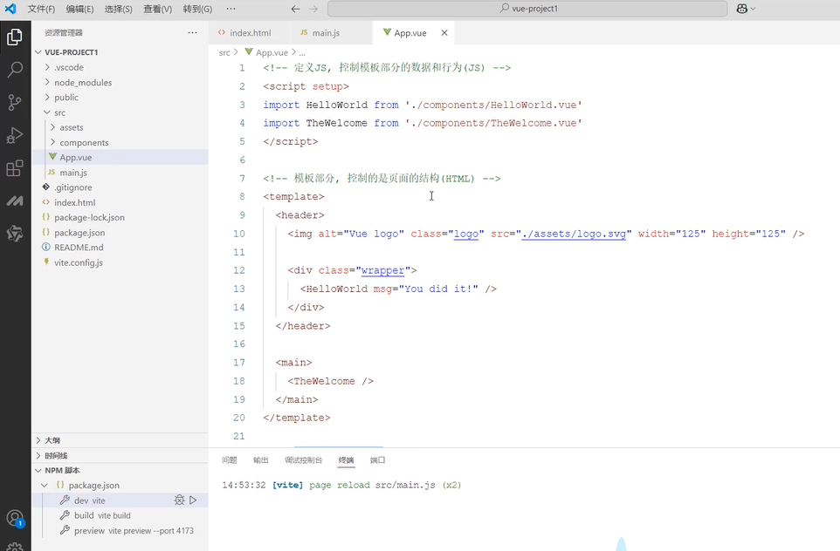This screenshot has height=551, width=840.
Task: Expand the assets folder
Action: (x=53, y=127)
